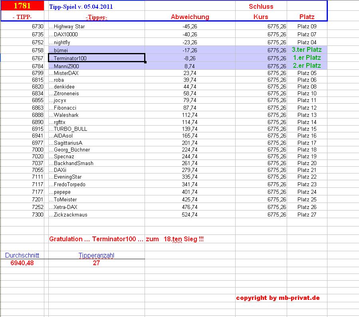
Task: Select the tip value 7300
Action: tap(38, 215)
